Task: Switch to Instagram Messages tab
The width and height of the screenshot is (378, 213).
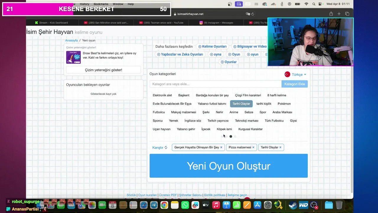Action: click(x=216, y=22)
